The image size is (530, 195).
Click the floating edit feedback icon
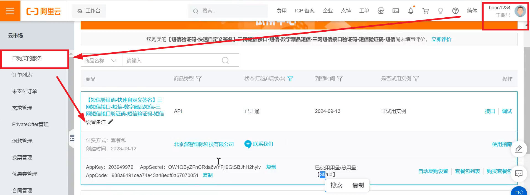pos(519,149)
